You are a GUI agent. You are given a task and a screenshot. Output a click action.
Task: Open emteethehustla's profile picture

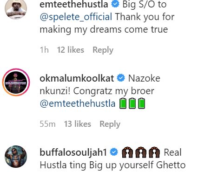[x=16, y=8]
